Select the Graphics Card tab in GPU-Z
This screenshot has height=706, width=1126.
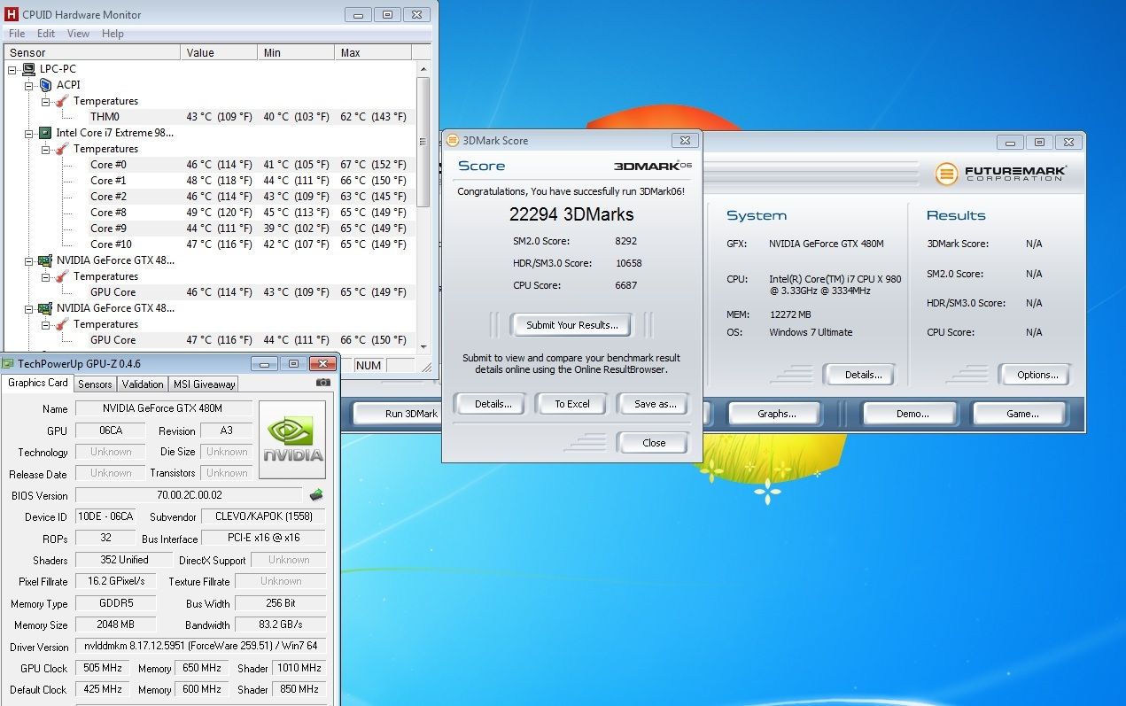pos(38,383)
